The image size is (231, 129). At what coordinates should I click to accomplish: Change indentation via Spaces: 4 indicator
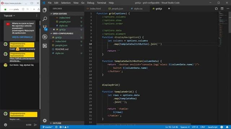(x=185, y=127)
